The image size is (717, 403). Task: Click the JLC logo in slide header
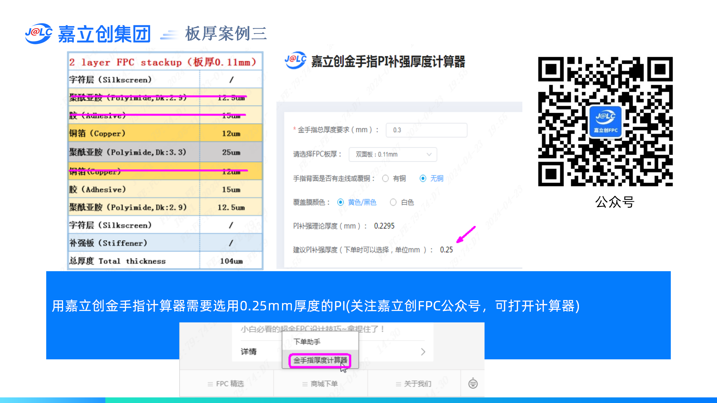pyautogui.click(x=38, y=34)
